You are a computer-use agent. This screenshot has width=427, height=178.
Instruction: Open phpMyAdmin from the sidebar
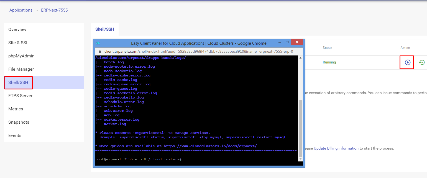(44, 56)
